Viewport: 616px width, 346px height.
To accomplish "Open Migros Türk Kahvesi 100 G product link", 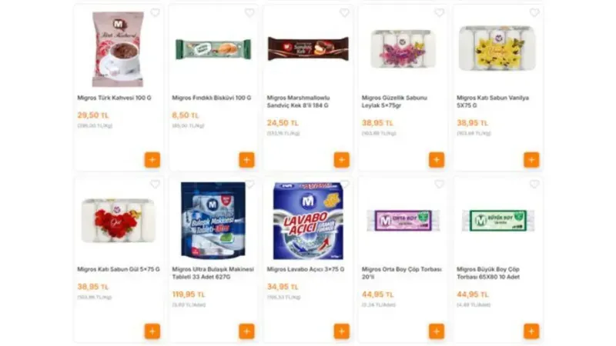I will point(115,98).
